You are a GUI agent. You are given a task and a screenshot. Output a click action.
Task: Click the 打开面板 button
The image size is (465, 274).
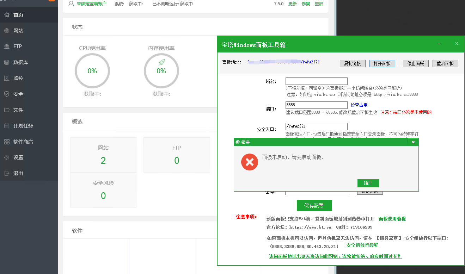coord(382,63)
